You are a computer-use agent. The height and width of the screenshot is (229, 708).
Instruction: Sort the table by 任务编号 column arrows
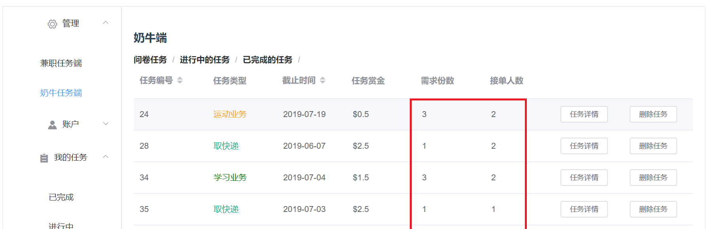[180, 80]
